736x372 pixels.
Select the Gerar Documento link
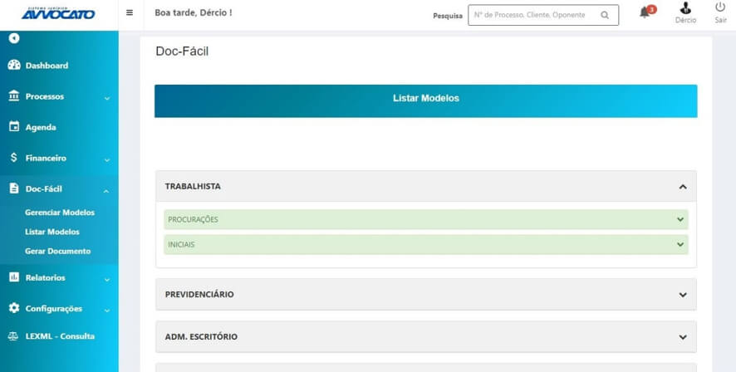[57, 251]
